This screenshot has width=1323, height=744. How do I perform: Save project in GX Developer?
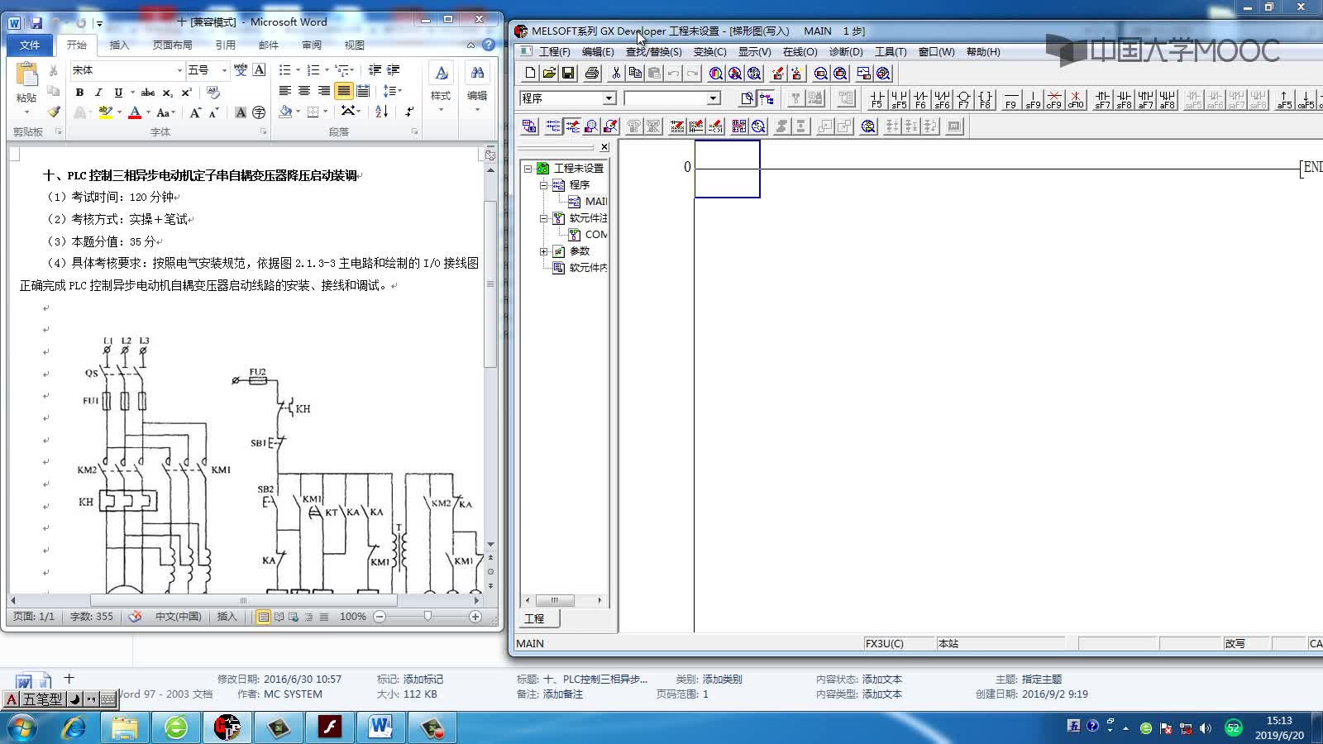[568, 73]
